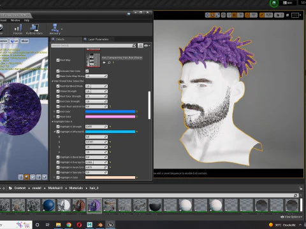Click the Show button in preview viewport
Viewport: 306px width, 229px height.
point(25,41)
